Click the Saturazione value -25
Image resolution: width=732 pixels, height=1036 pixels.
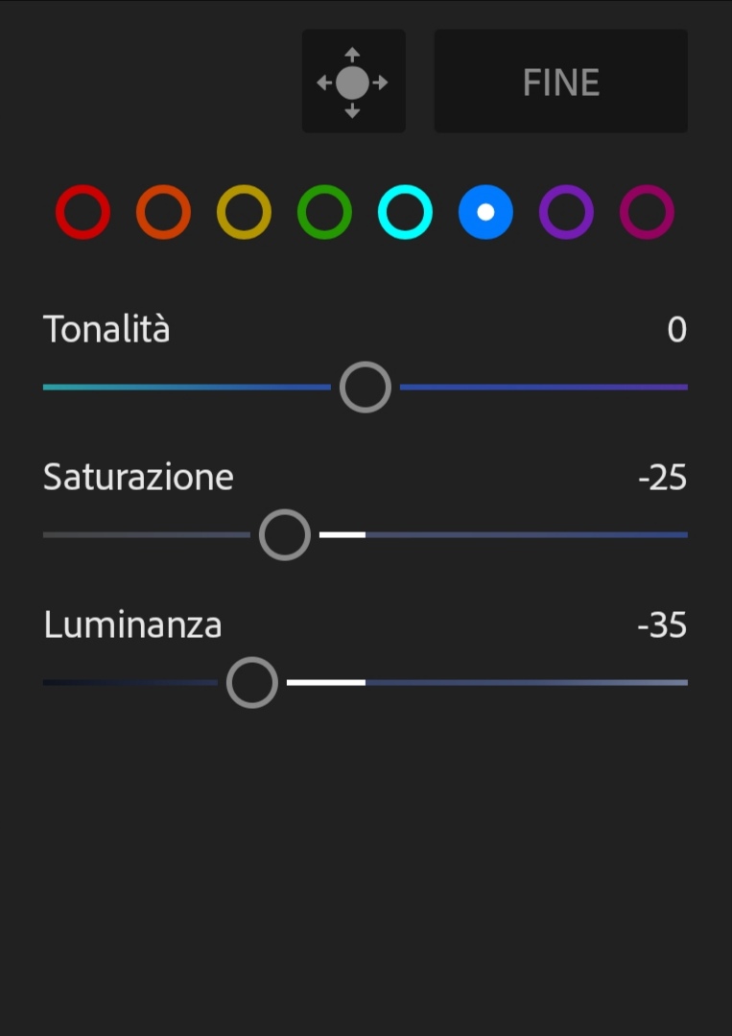pyautogui.click(x=662, y=478)
